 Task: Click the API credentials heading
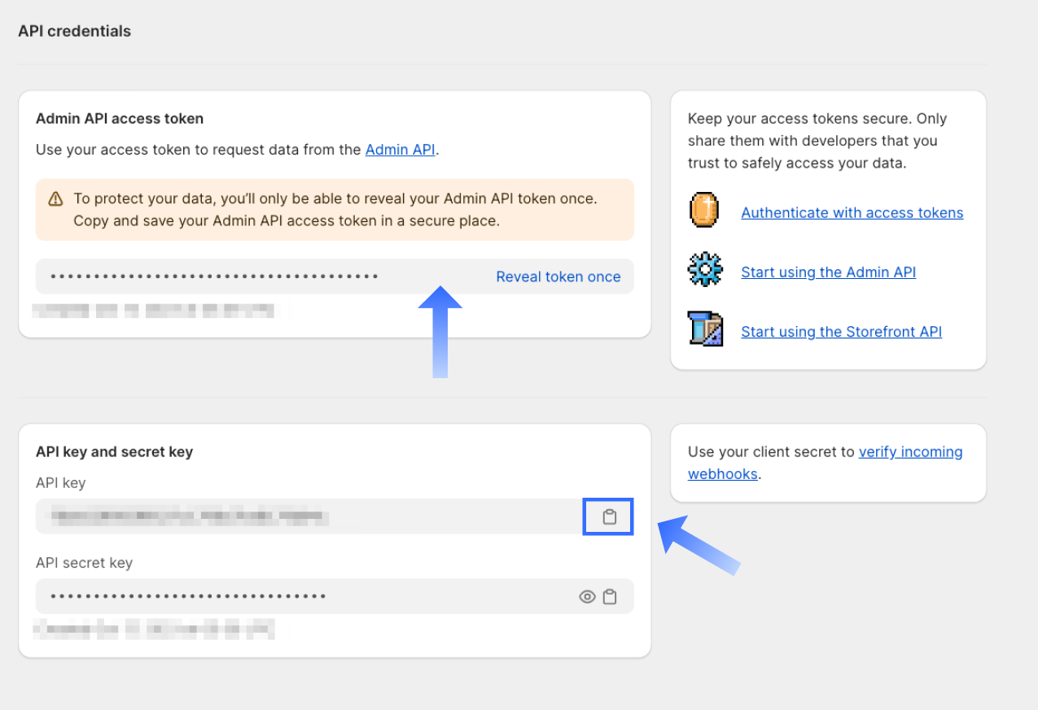tap(74, 31)
